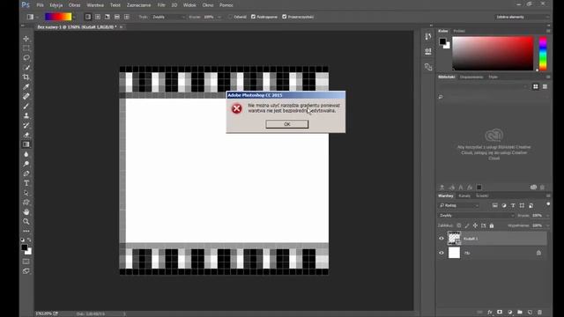Hide the Kształt 1 layer
564x317 pixels.
point(442,239)
